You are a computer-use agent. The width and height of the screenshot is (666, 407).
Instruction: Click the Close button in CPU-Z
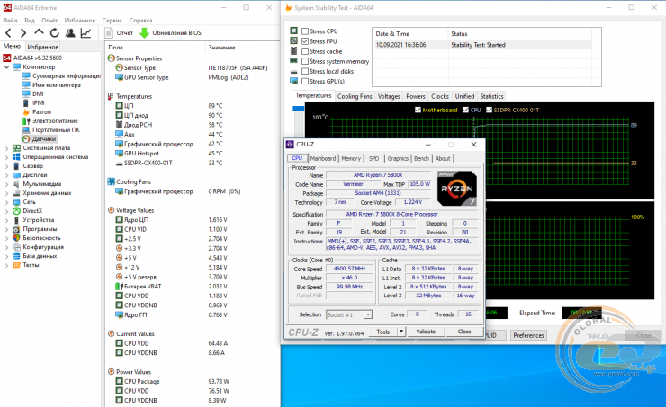click(x=464, y=332)
